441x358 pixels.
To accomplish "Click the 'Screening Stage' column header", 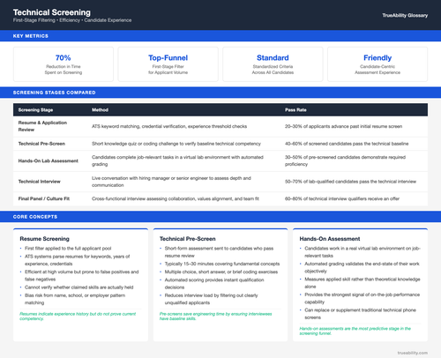I will tap(35, 110).
